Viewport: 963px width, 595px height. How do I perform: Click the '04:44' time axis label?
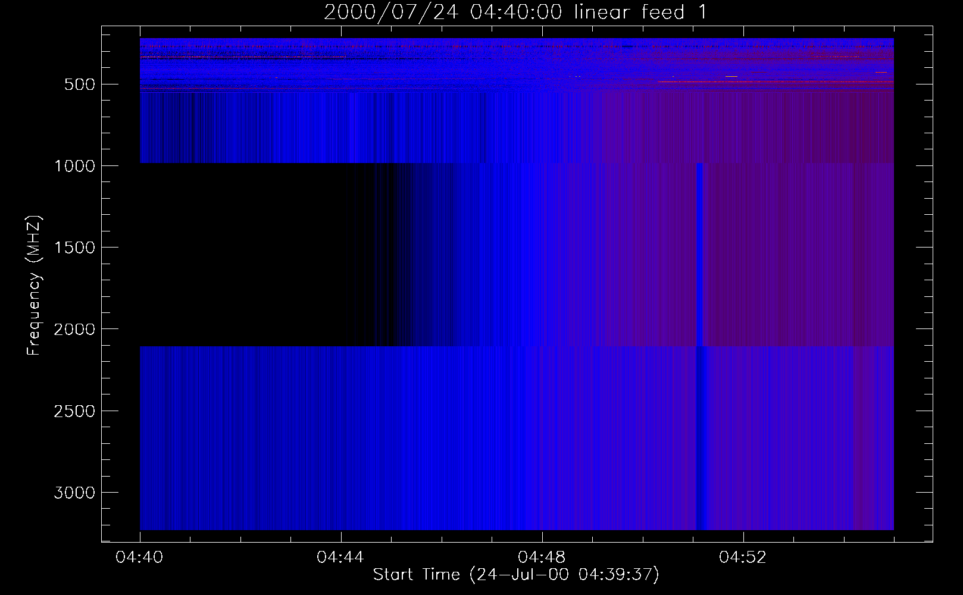340,558
